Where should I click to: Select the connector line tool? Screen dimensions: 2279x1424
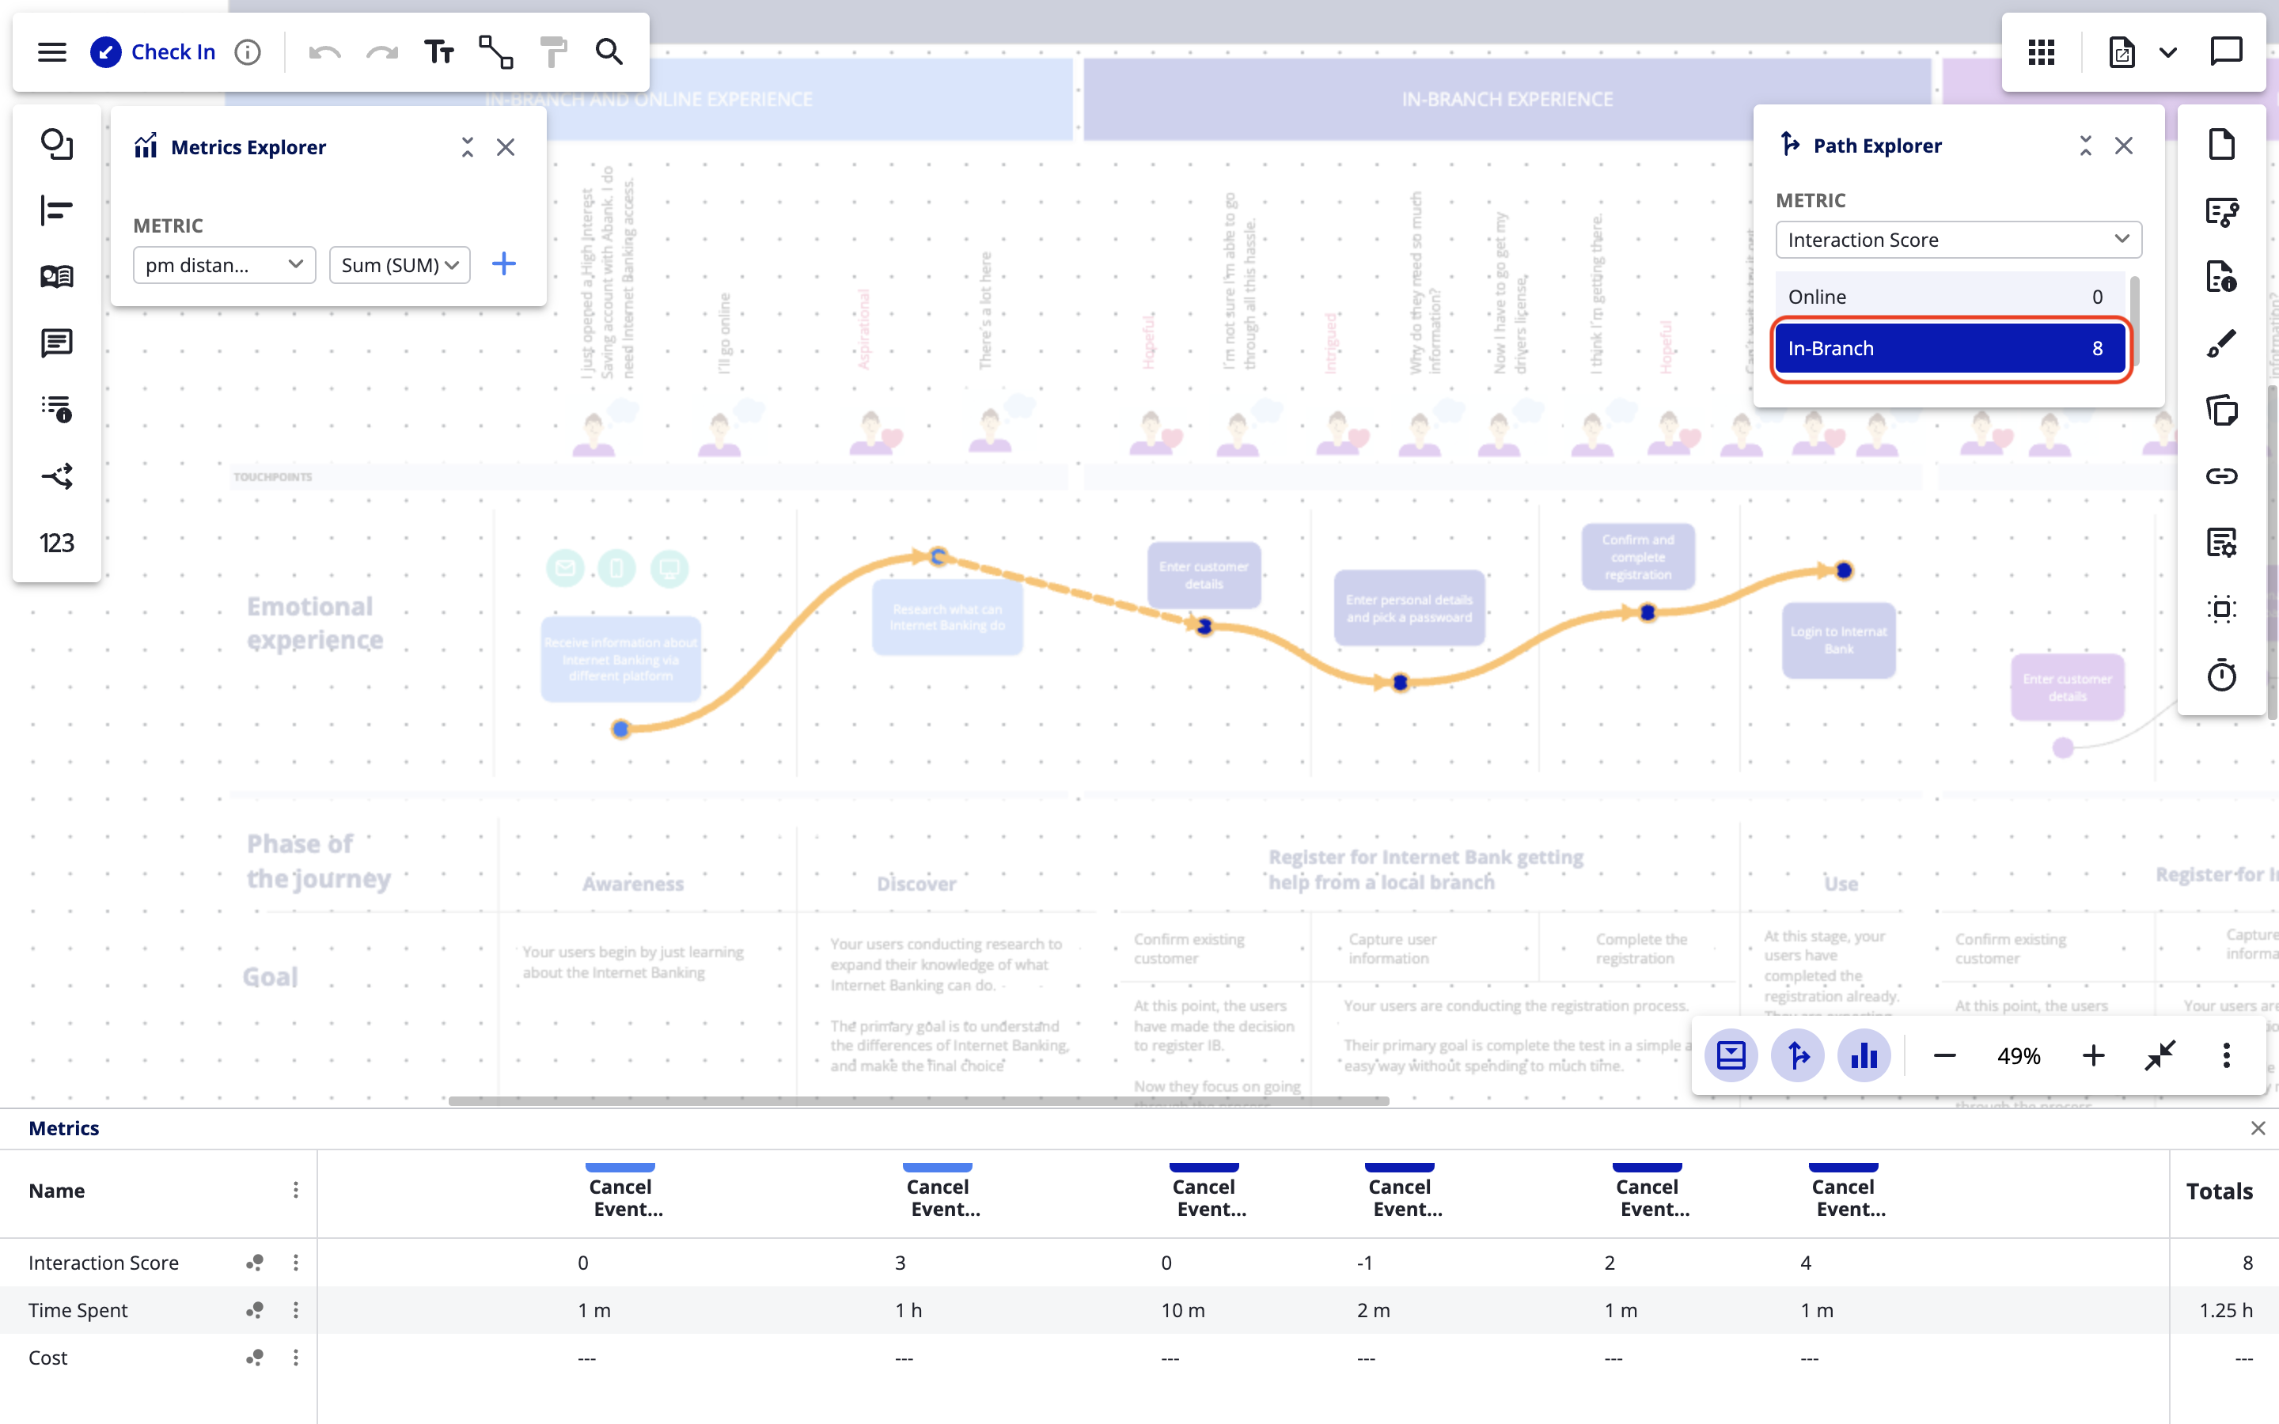(x=495, y=51)
